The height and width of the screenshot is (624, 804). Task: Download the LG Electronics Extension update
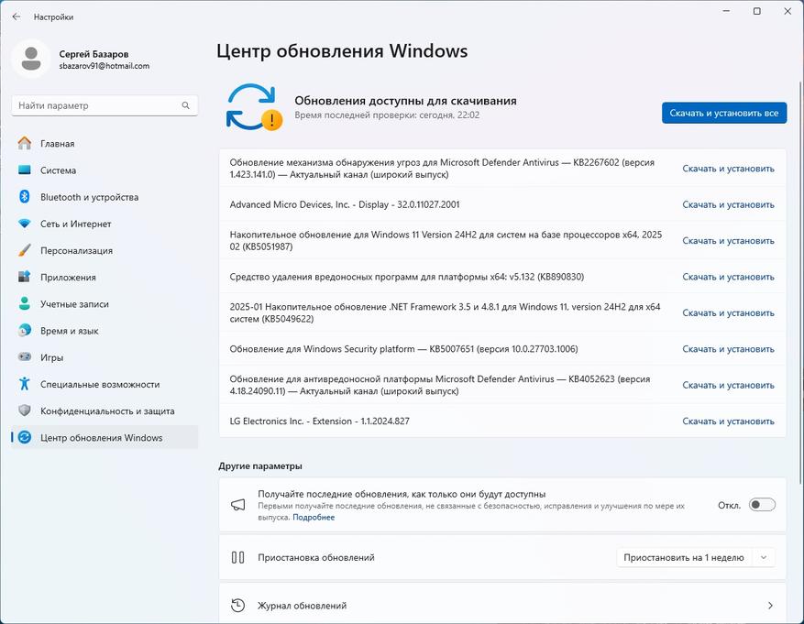(728, 421)
